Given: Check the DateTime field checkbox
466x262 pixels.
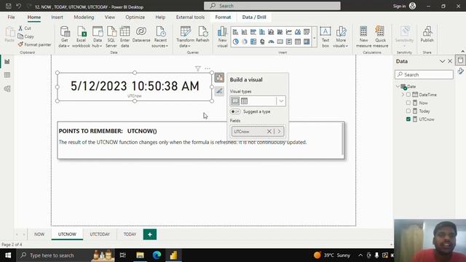Looking at the screenshot, I should click(408, 95).
